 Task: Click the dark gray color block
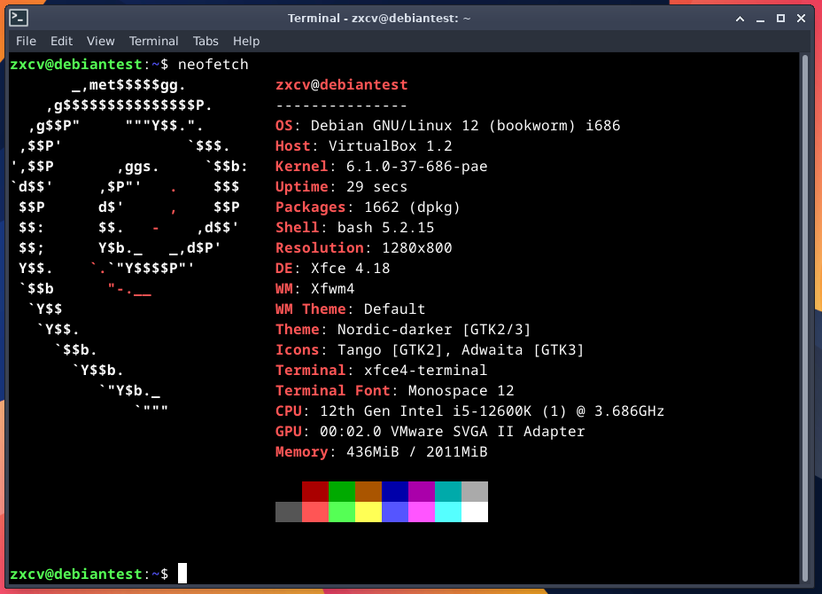coord(289,512)
